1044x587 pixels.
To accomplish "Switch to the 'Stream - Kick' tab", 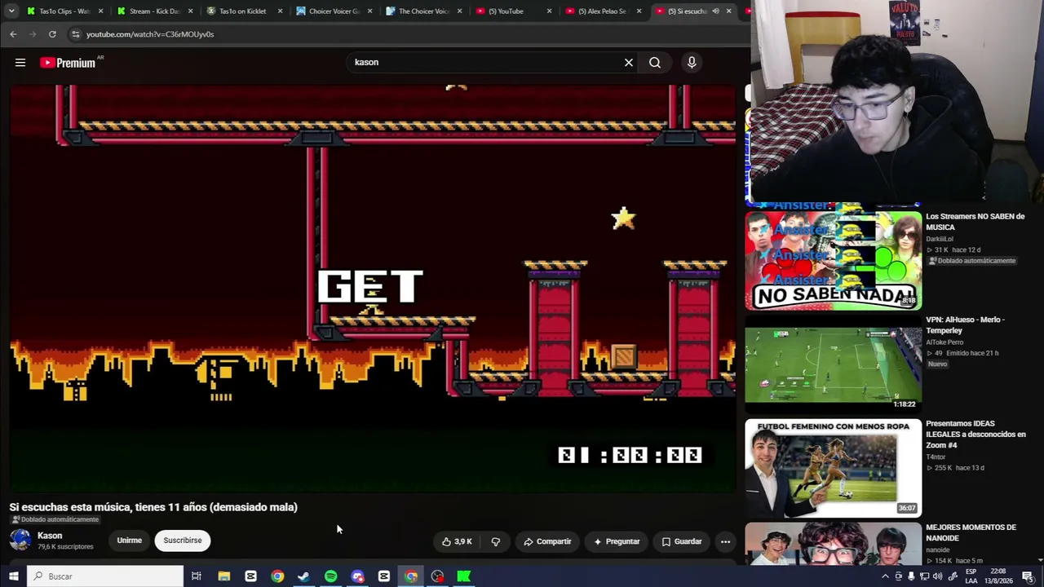I will 154,11.
